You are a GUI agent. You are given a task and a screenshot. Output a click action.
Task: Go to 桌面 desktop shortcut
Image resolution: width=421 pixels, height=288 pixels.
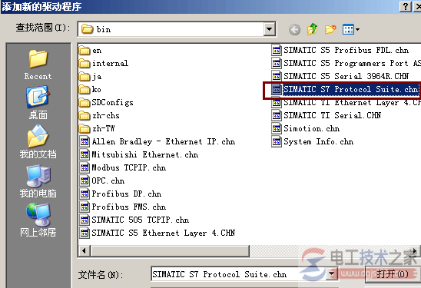coord(38,103)
